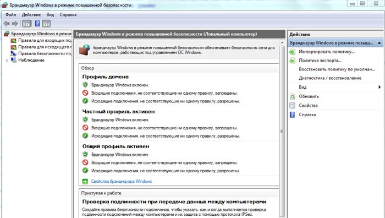Click Проверка подлинности при передаче данных heading

pos(174,202)
